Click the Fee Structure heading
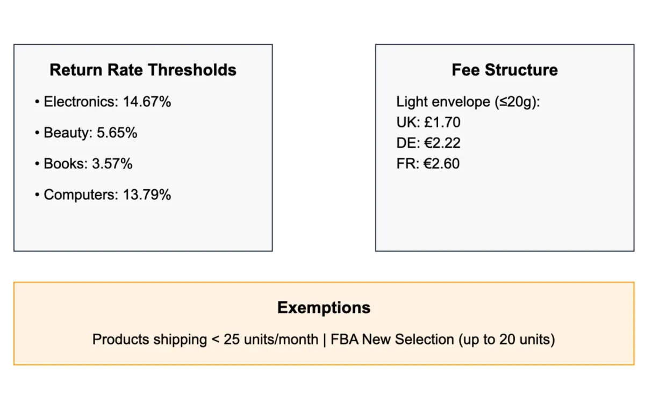Viewport: 645px width, 403px height. coord(504,70)
